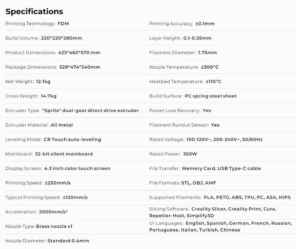
Task: Click the Printing Accuracy ±0.1mm value
Action: point(205,24)
